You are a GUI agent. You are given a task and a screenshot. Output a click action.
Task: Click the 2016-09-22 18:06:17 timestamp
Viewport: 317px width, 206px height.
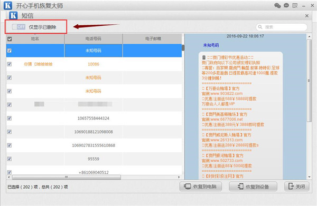pyautogui.click(x=245, y=36)
